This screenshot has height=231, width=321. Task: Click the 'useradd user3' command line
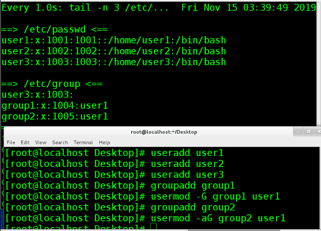pos(114,175)
